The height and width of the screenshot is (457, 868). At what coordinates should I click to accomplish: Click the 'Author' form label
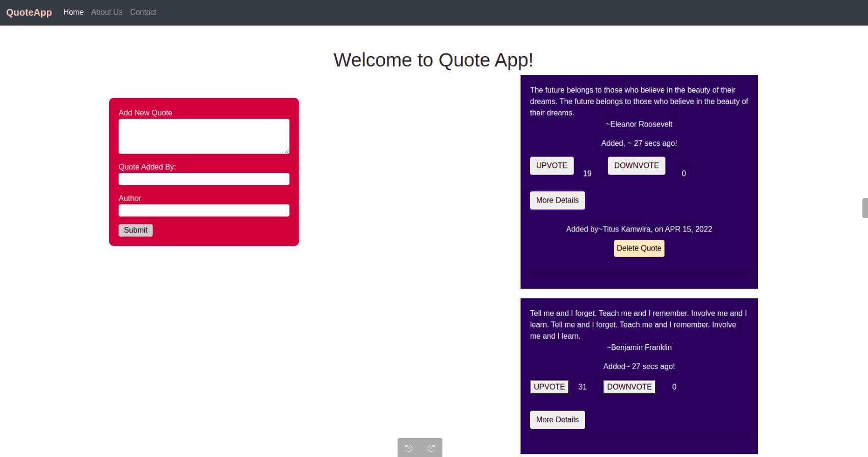(x=130, y=198)
